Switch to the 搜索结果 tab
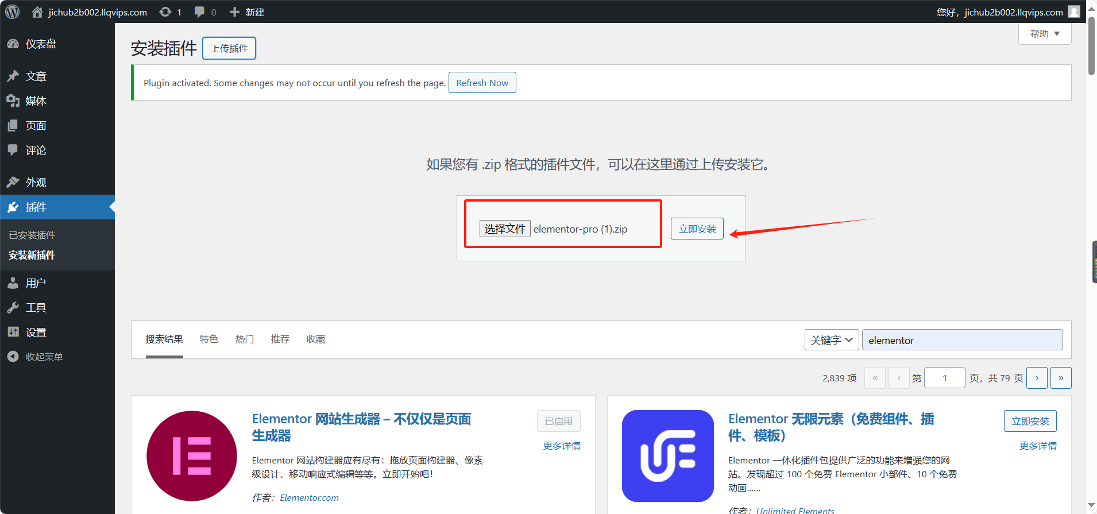 (164, 339)
